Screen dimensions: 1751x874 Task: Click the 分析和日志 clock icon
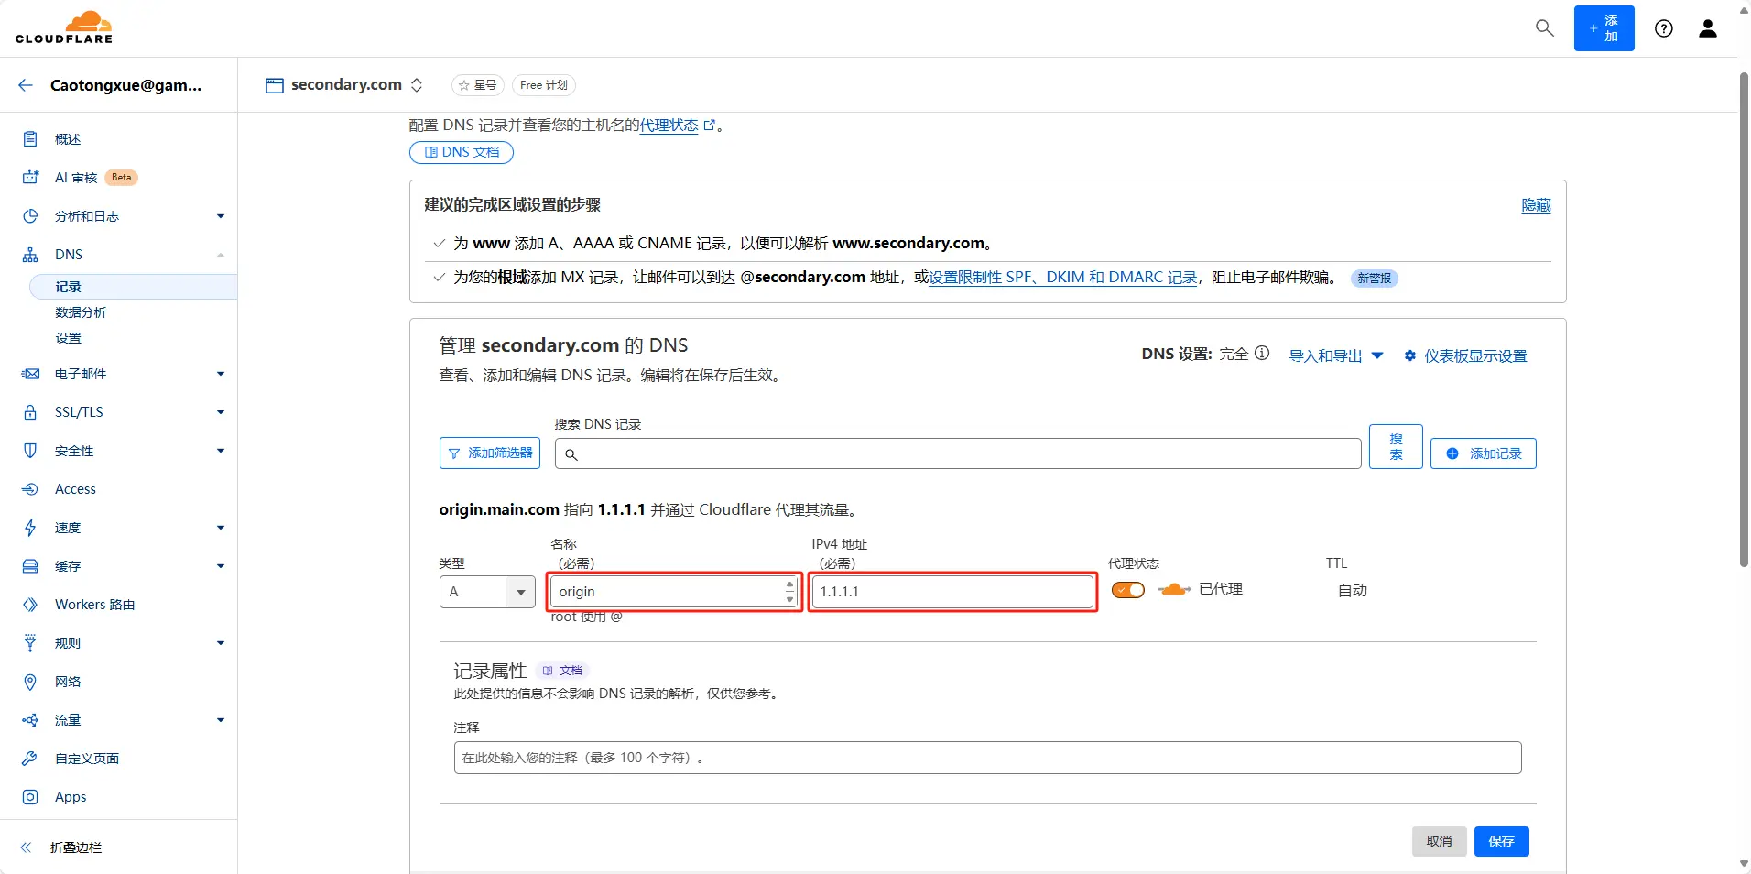tap(30, 216)
